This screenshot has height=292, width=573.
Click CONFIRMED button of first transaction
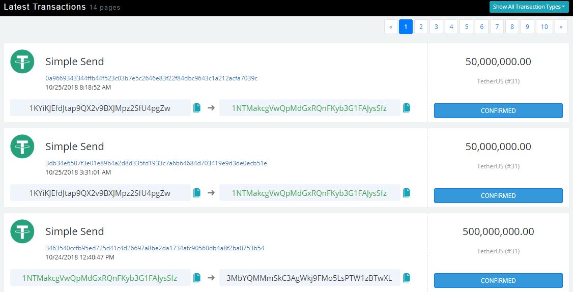point(498,110)
